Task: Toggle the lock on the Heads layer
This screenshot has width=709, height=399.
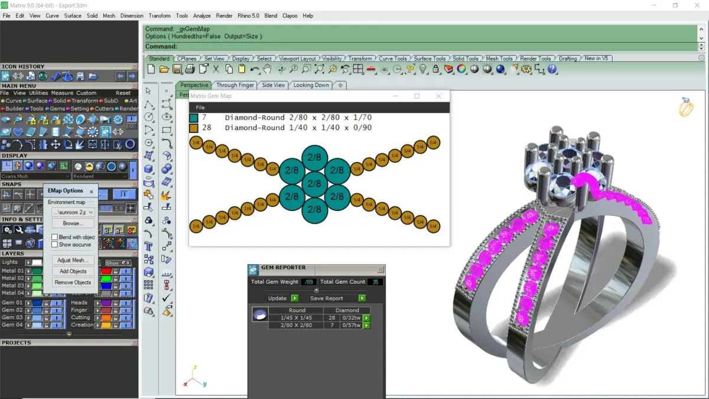Action: tap(115, 303)
